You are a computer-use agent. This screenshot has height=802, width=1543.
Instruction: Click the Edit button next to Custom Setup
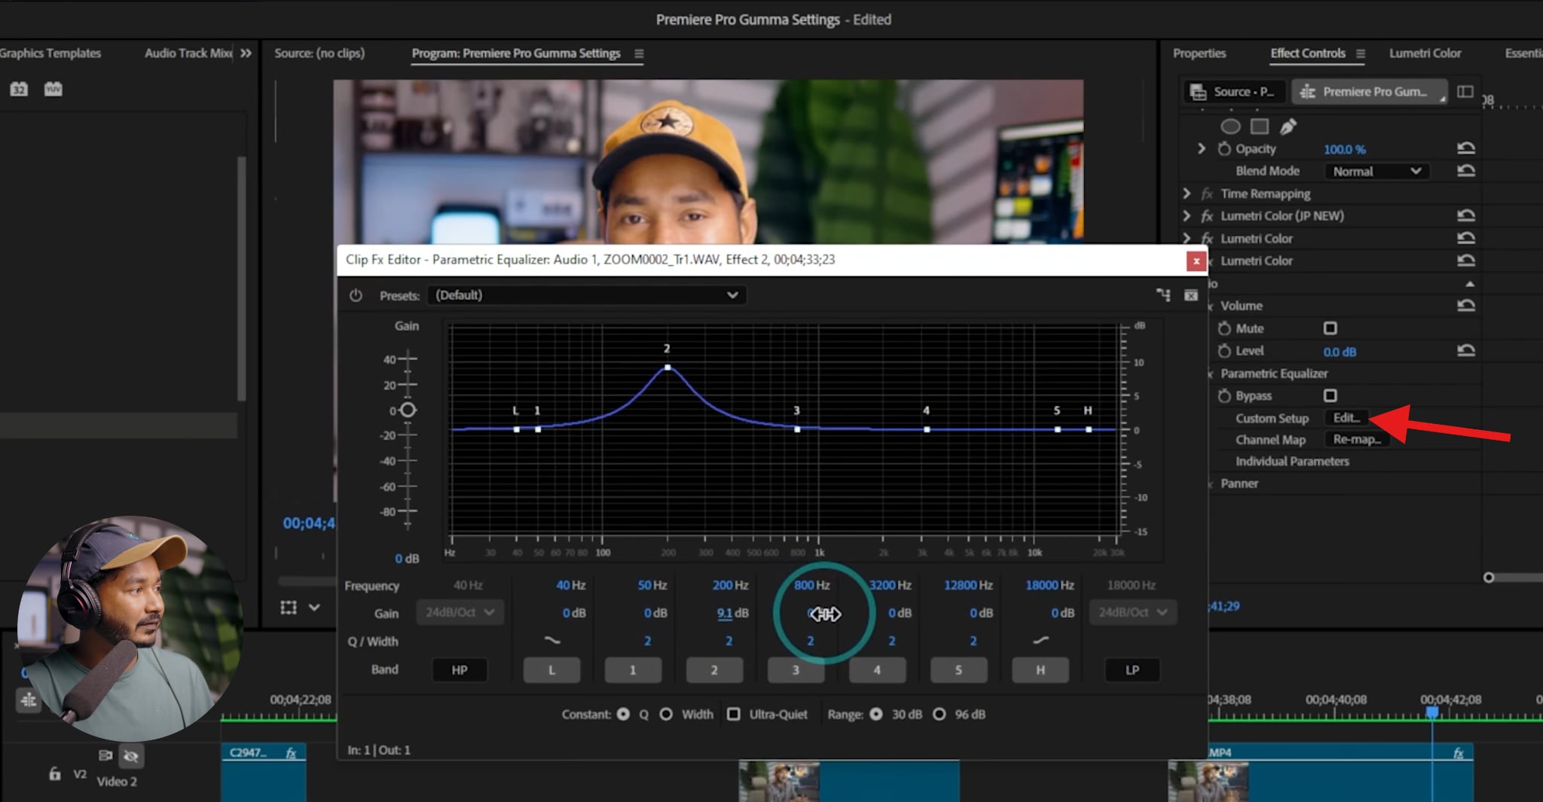(1347, 418)
